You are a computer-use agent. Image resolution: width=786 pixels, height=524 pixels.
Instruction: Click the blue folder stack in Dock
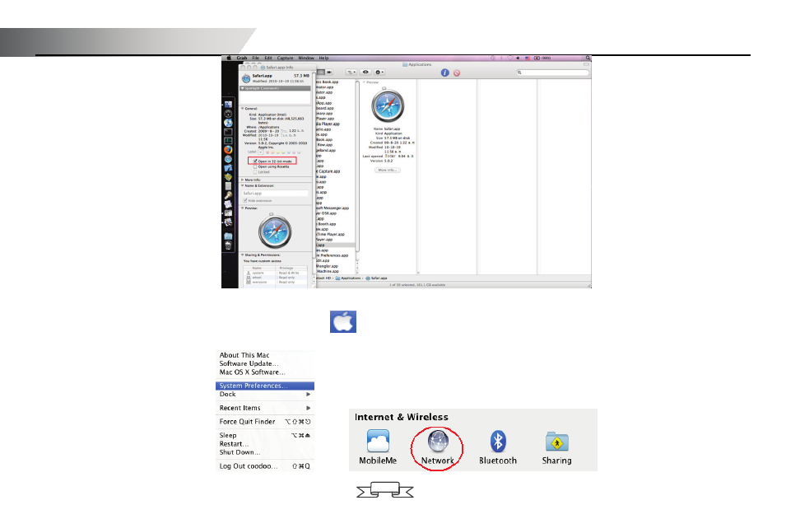pyautogui.click(x=228, y=236)
